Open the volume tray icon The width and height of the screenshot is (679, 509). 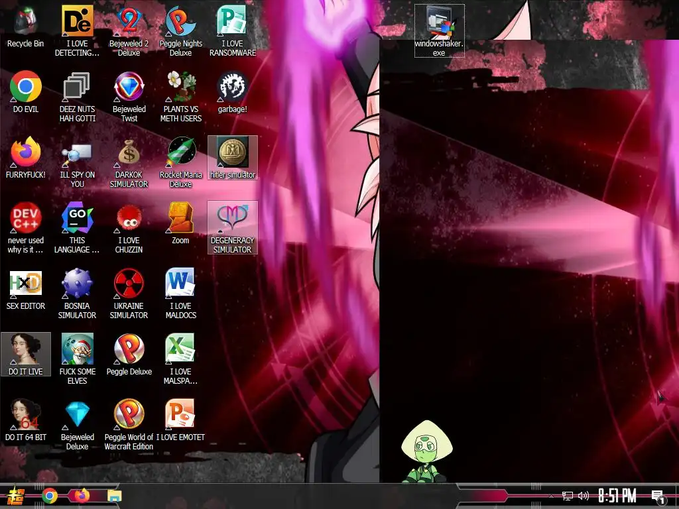pyautogui.click(x=584, y=496)
